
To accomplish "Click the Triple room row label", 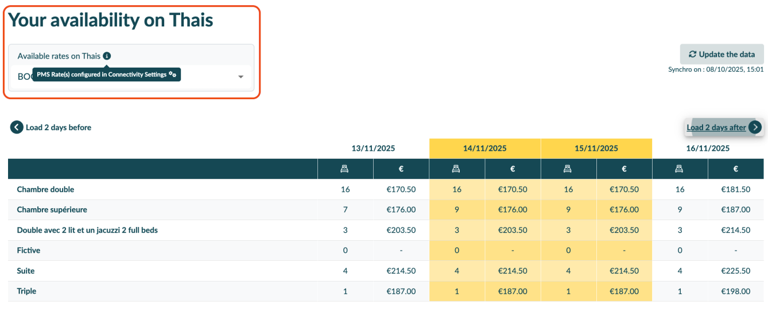I will coord(26,291).
